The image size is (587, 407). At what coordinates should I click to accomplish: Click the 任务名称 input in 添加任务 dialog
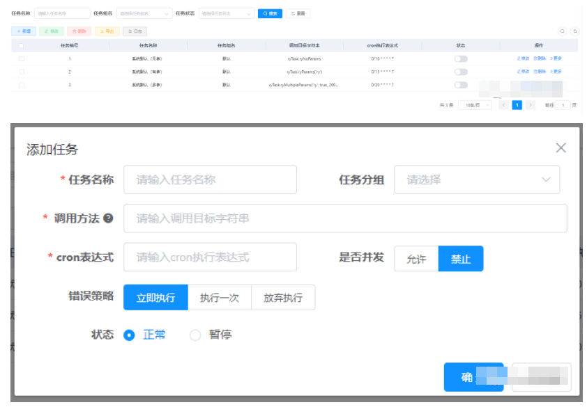[x=210, y=179]
